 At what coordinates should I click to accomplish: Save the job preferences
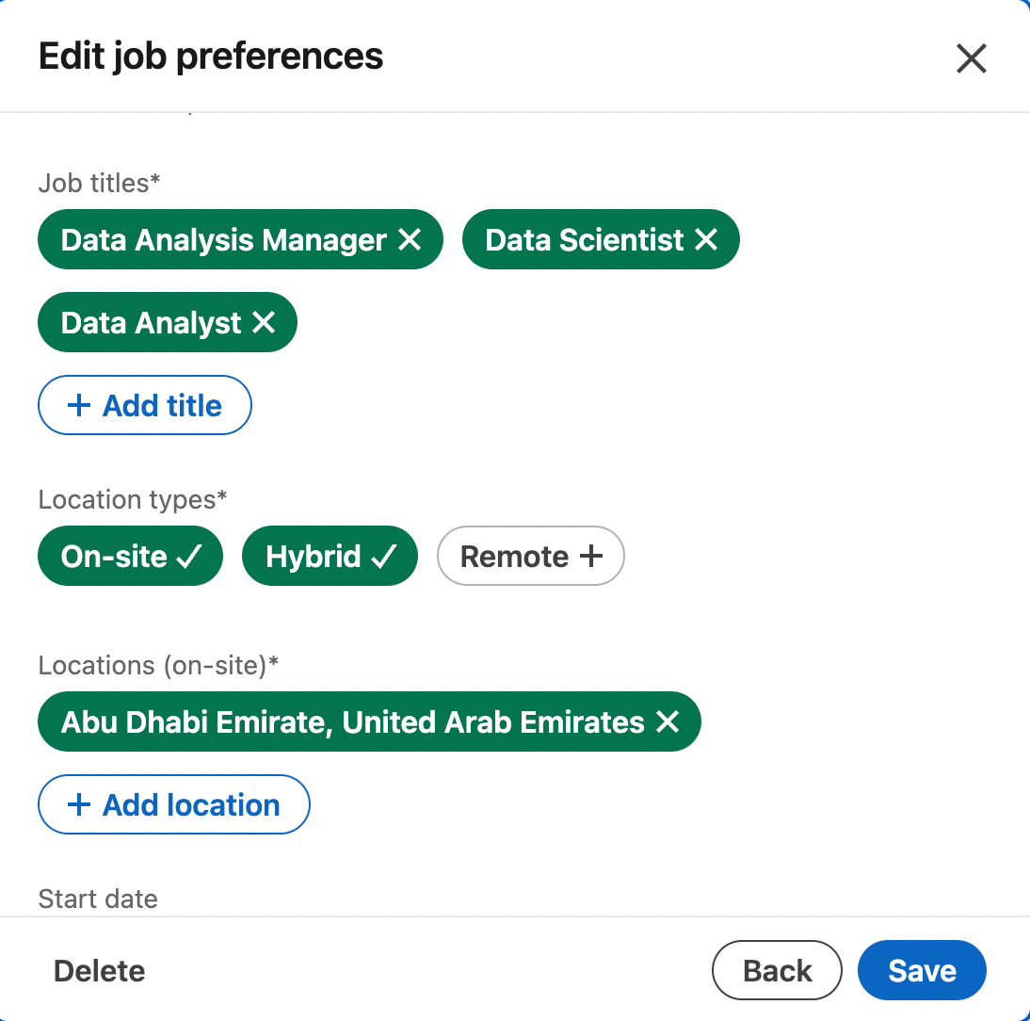922,971
